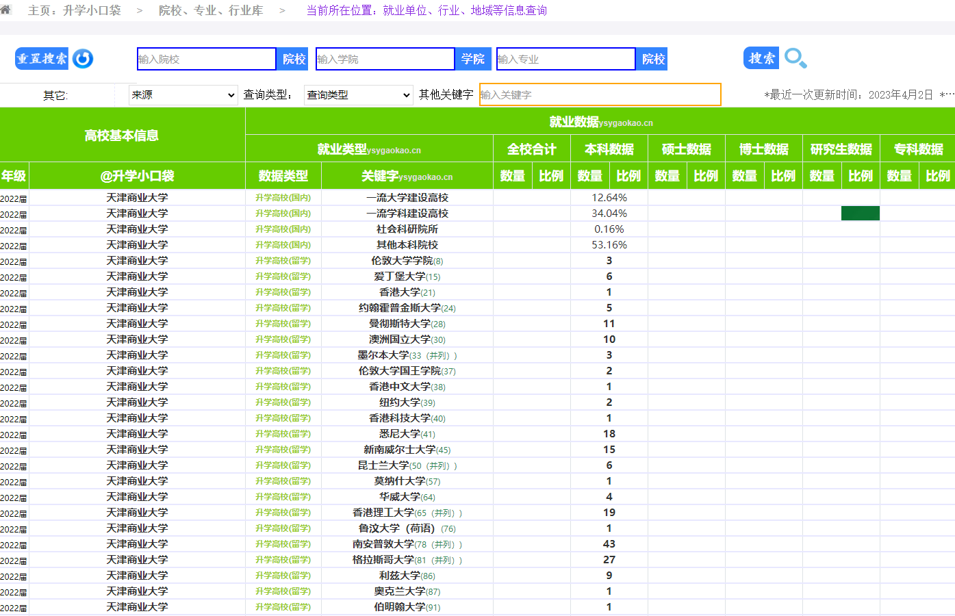Open the 来源 dropdown

tap(183, 95)
